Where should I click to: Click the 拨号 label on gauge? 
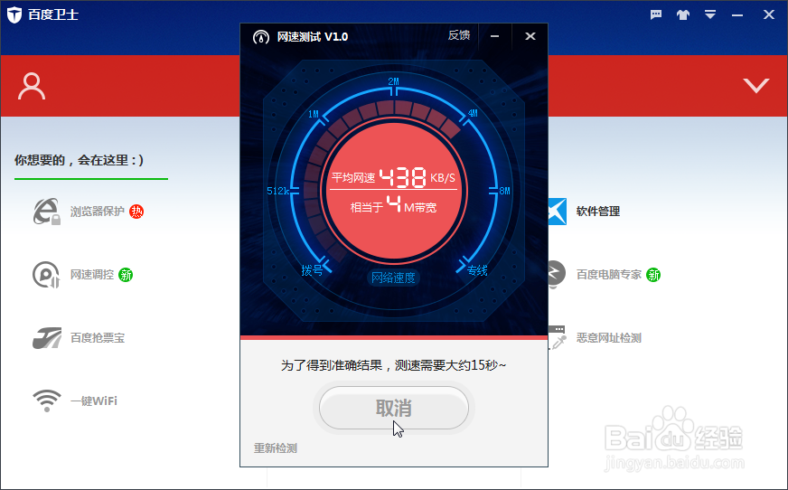click(x=312, y=270)
